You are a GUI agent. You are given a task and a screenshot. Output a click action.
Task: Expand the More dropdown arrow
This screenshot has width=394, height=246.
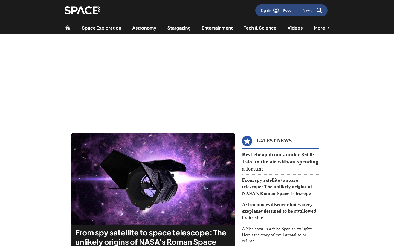329,28
